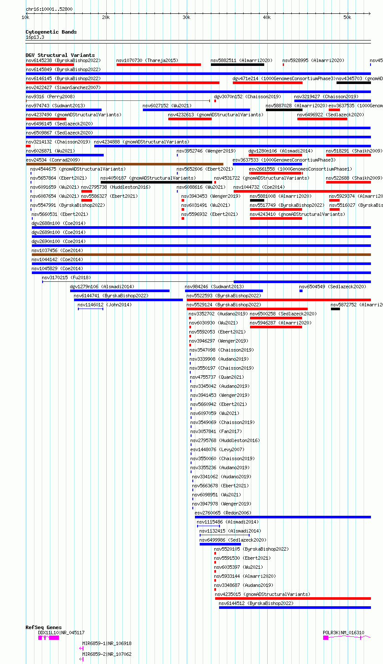Click the dgv1280n106 (Alsmadi2014) label
The height and width of the screenshot is (664, 383).
point(281,151)
